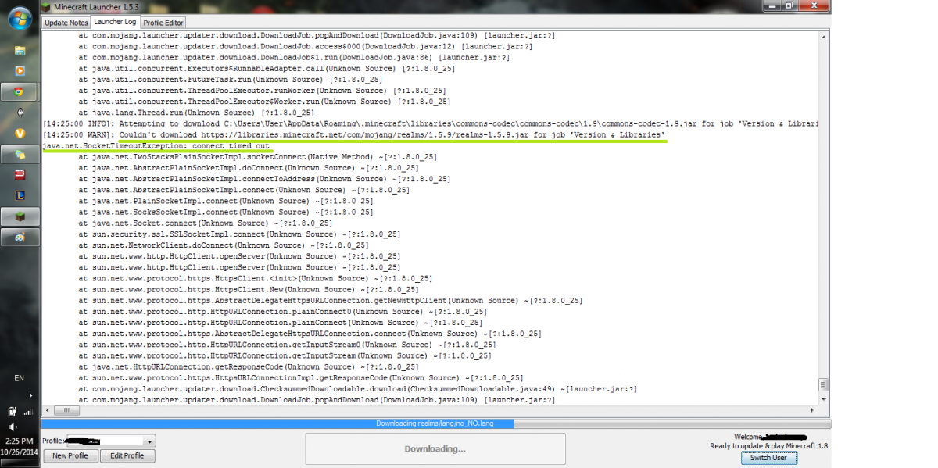
Task: Open the volume speaker tray icon
Action: point(13,427)
